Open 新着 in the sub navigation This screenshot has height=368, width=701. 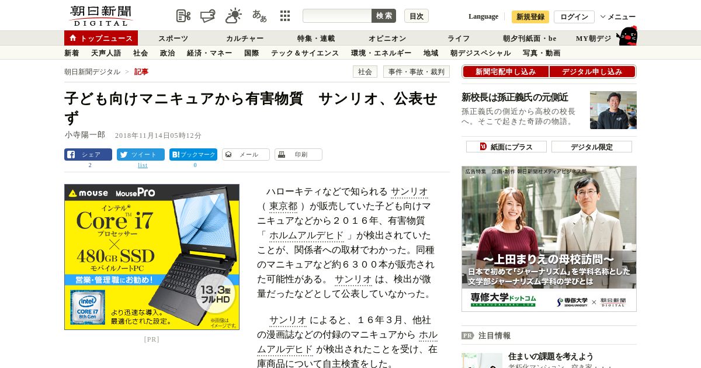(x=72, y=53)
